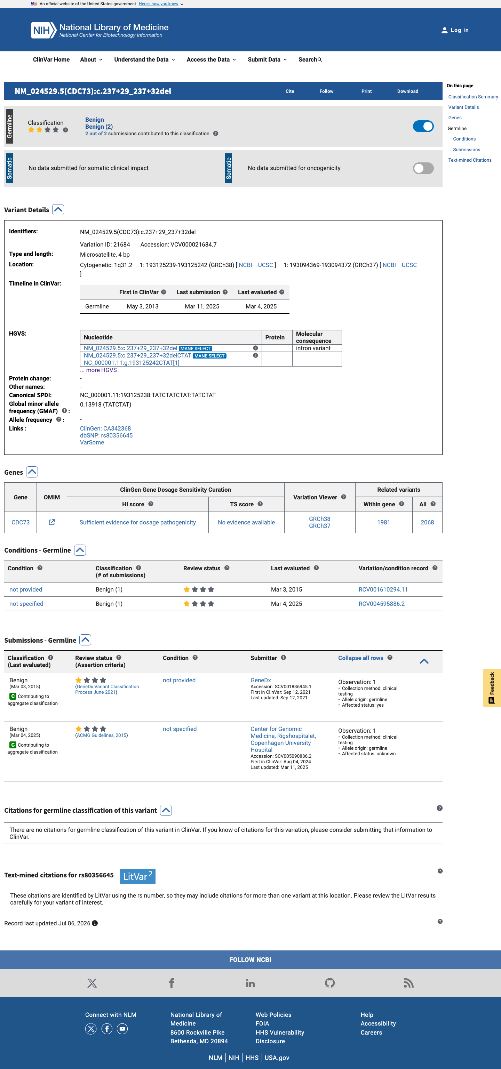
Task: Toggle the Somatic classification switch on
Action: click(x=423, y=168)
